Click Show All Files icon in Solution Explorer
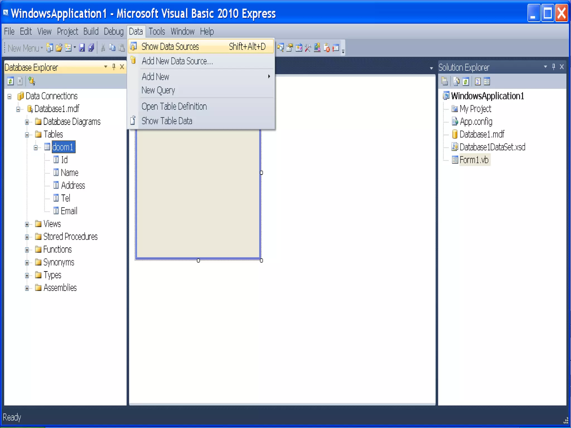The image size is (571, 428). pos(456,81)
